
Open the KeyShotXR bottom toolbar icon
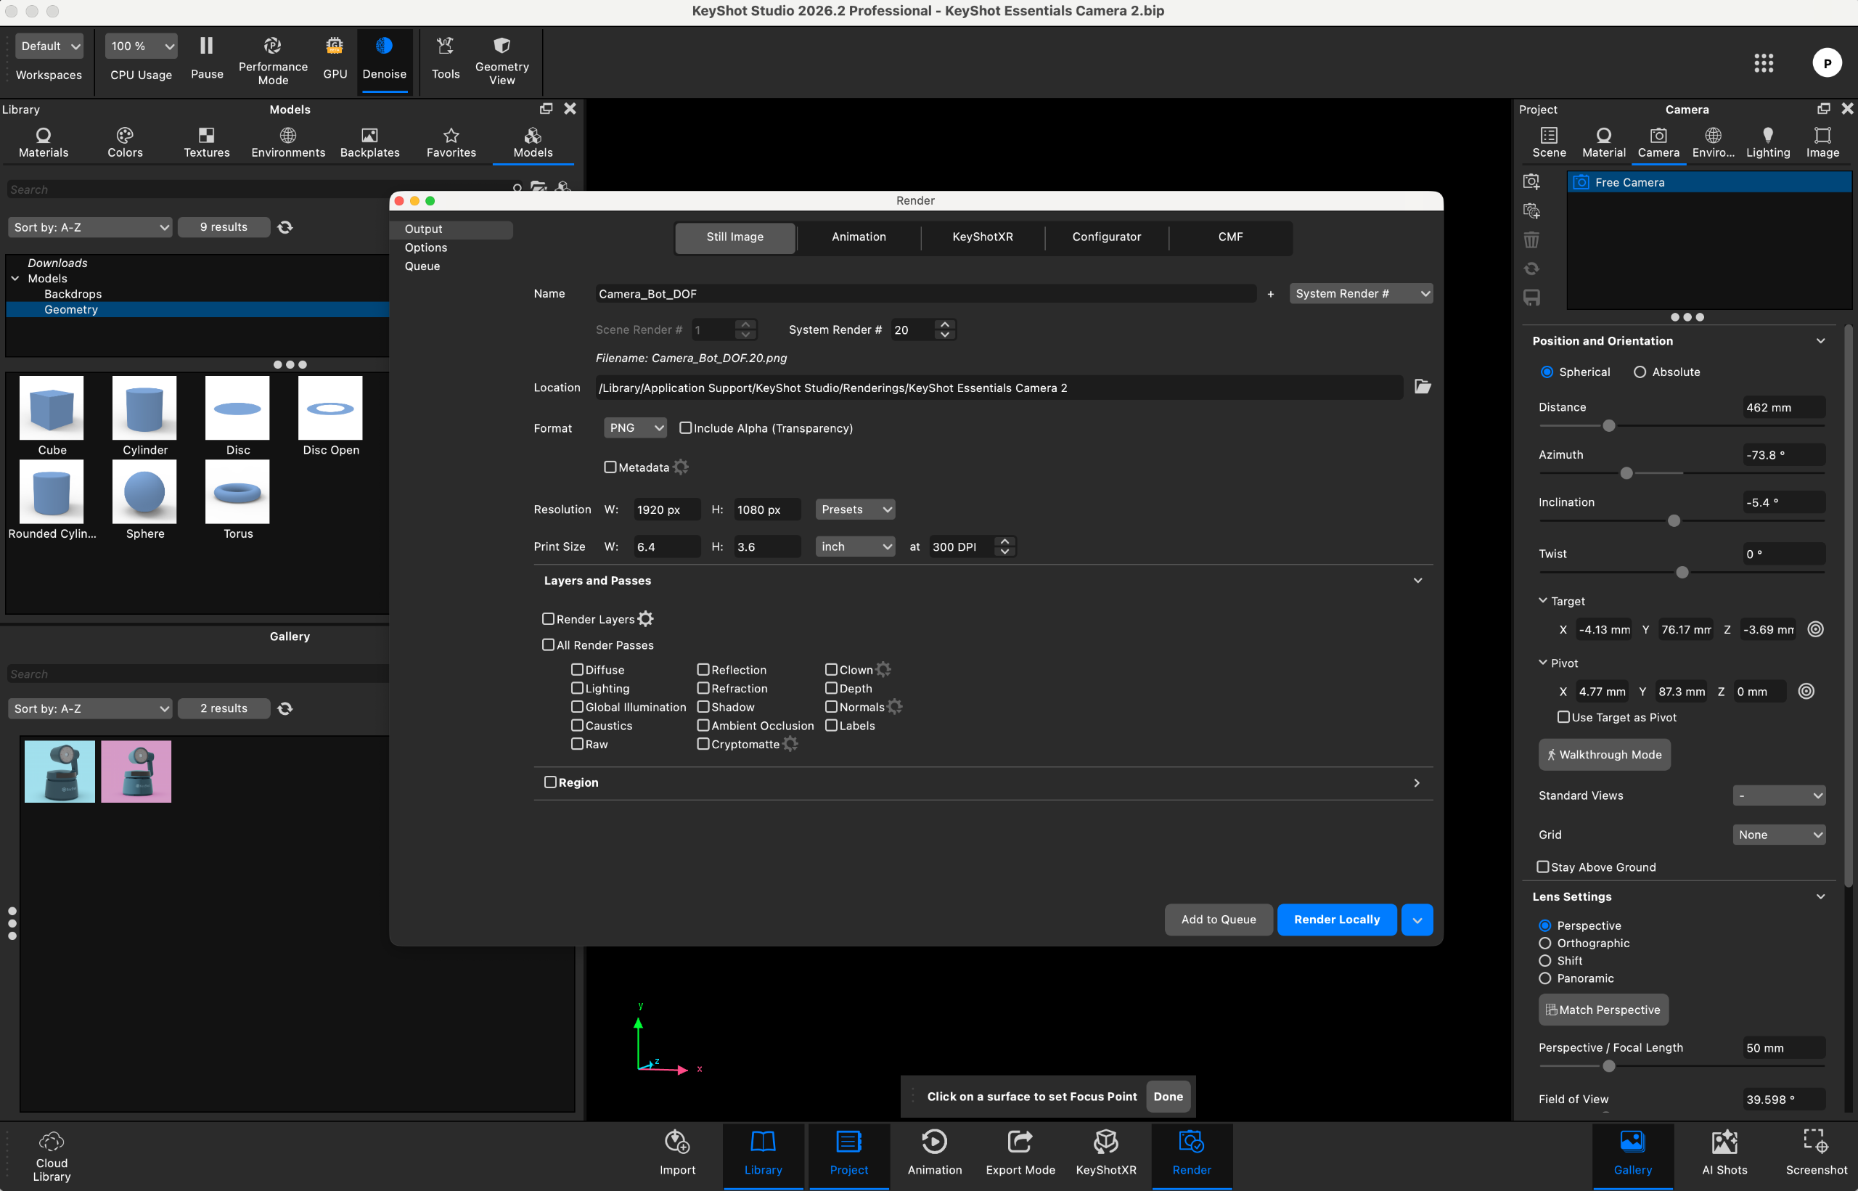(x=1105, y=1153)
